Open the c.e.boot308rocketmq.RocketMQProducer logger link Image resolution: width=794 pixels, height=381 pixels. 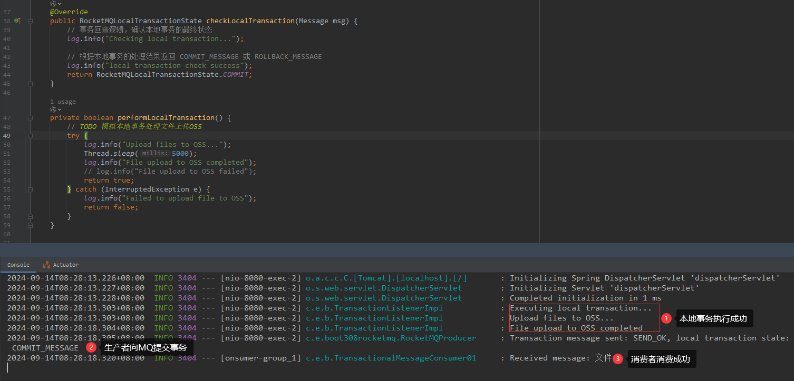click(391, 338)
